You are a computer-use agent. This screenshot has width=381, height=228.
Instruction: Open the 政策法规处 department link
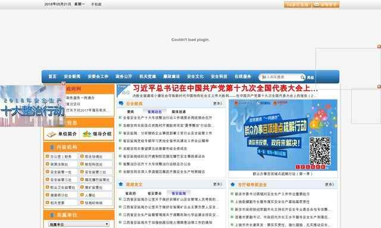tap(59, 164)
